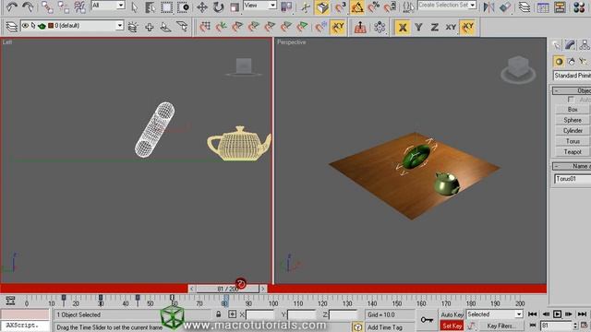The image size is (591, 332).
Task: Click the Box primitive button
Action: pos(573,109)
